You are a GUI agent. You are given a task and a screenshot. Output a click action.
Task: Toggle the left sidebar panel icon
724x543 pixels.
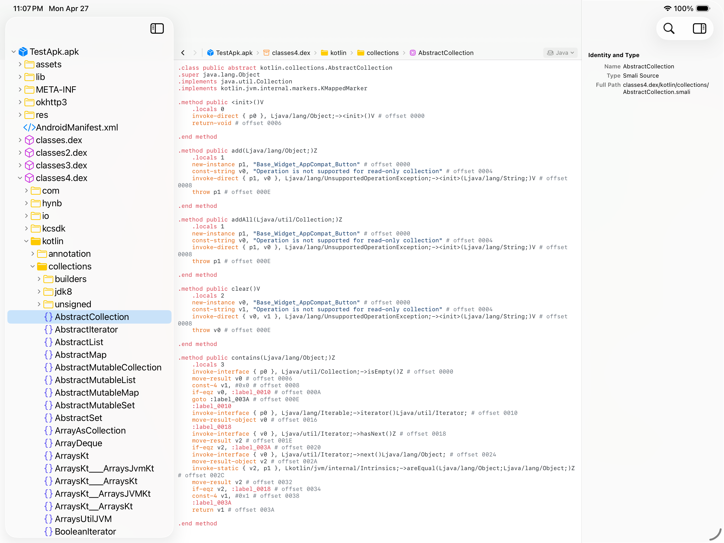point(157,28)
